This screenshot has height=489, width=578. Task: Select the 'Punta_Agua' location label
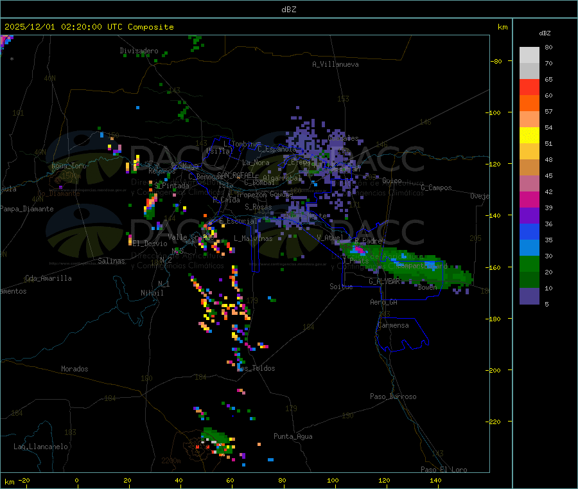(x=293, y=436)
